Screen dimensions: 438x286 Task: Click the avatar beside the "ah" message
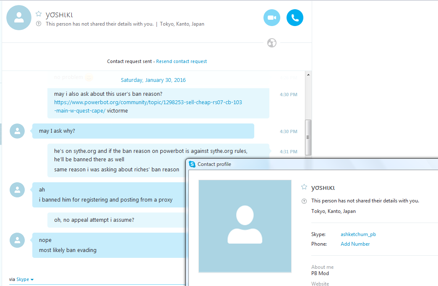(x=17, y=190)
